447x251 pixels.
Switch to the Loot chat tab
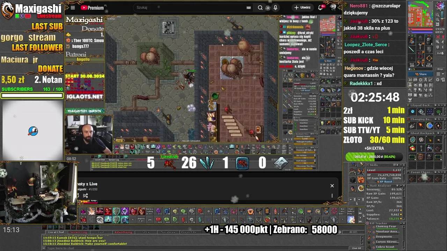(x=101, y=232)
